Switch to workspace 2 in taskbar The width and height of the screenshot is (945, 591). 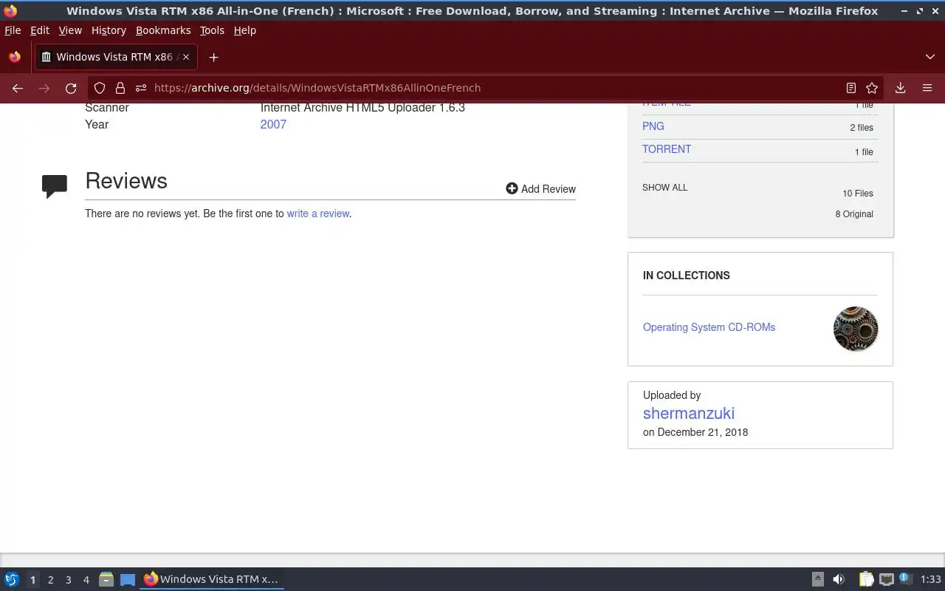click(x=50, y=580)
